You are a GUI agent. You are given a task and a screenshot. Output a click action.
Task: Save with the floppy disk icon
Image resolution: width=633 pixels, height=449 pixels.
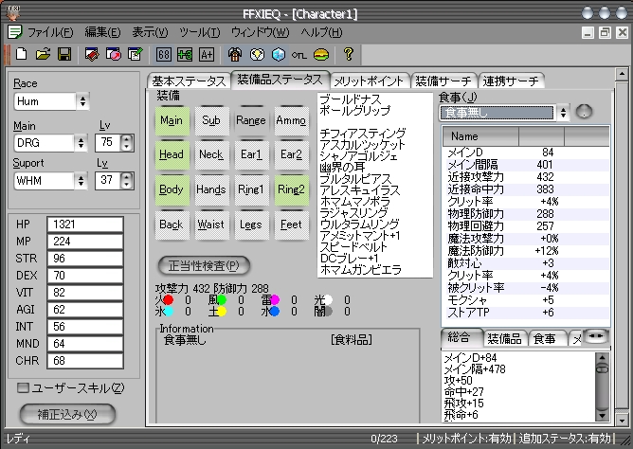coord(64,54)
